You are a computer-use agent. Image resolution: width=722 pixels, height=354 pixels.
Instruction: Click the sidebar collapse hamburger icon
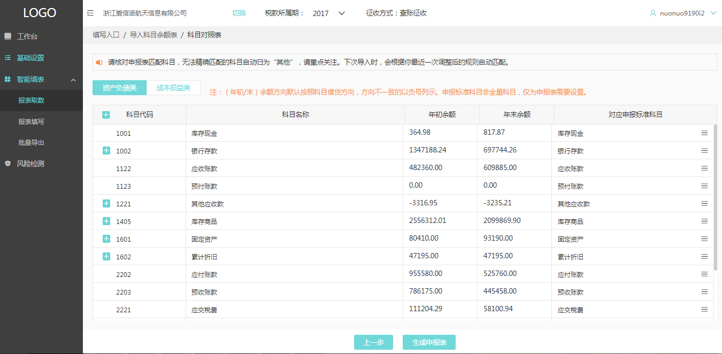coord(90,13)
